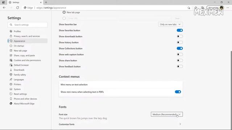This screenshot has height=130, width=232.
Task: Turn off Show Collections button toggle
Action: point(180,48)
